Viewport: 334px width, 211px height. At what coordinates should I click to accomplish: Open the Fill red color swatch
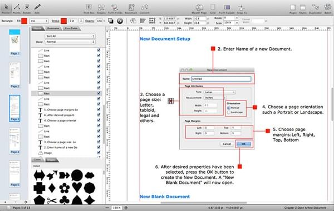coord(24,21)
